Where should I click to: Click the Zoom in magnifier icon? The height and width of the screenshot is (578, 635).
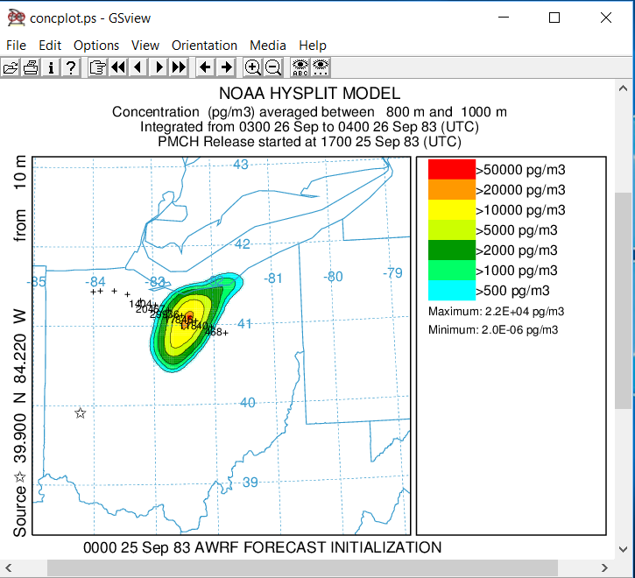252,67
